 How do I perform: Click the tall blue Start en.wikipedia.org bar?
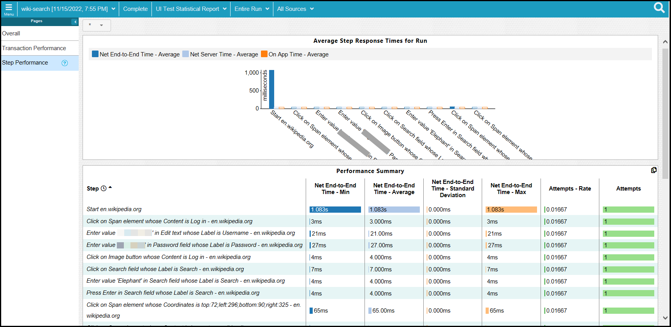pos(271,89)
